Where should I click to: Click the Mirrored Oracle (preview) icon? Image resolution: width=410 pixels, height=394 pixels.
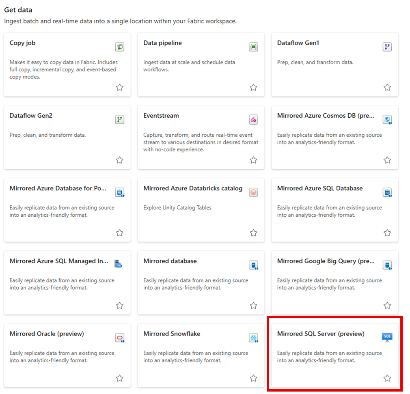click(119, 338)
